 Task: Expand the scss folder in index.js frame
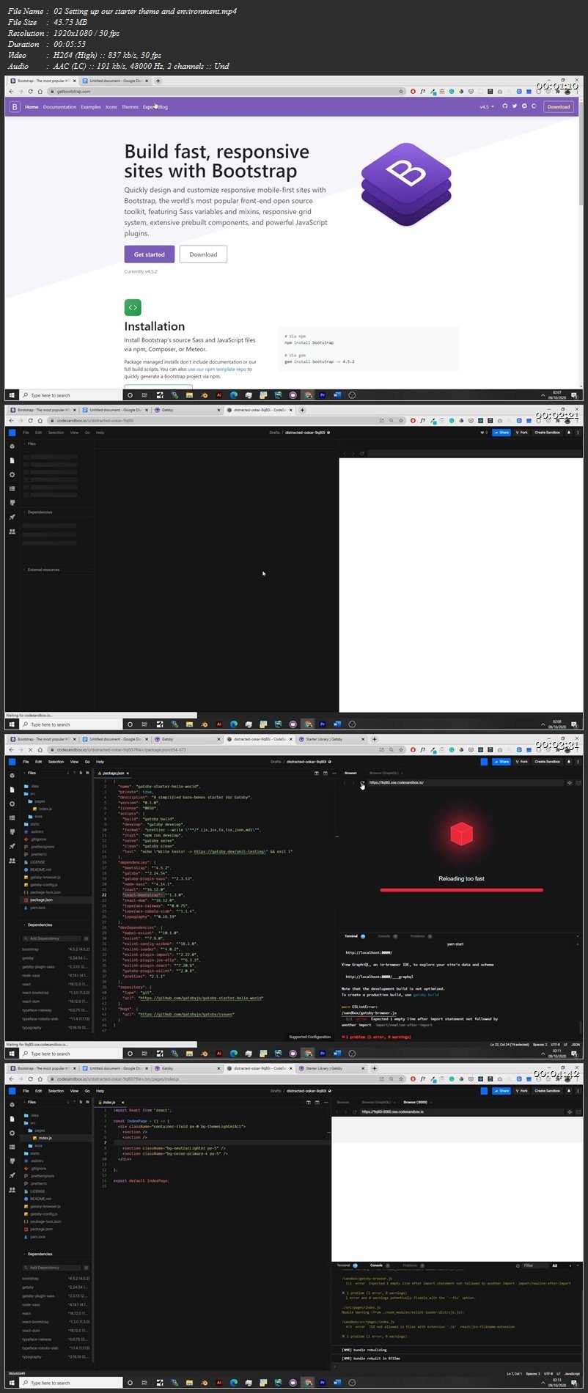click(x=37, y=1145)
